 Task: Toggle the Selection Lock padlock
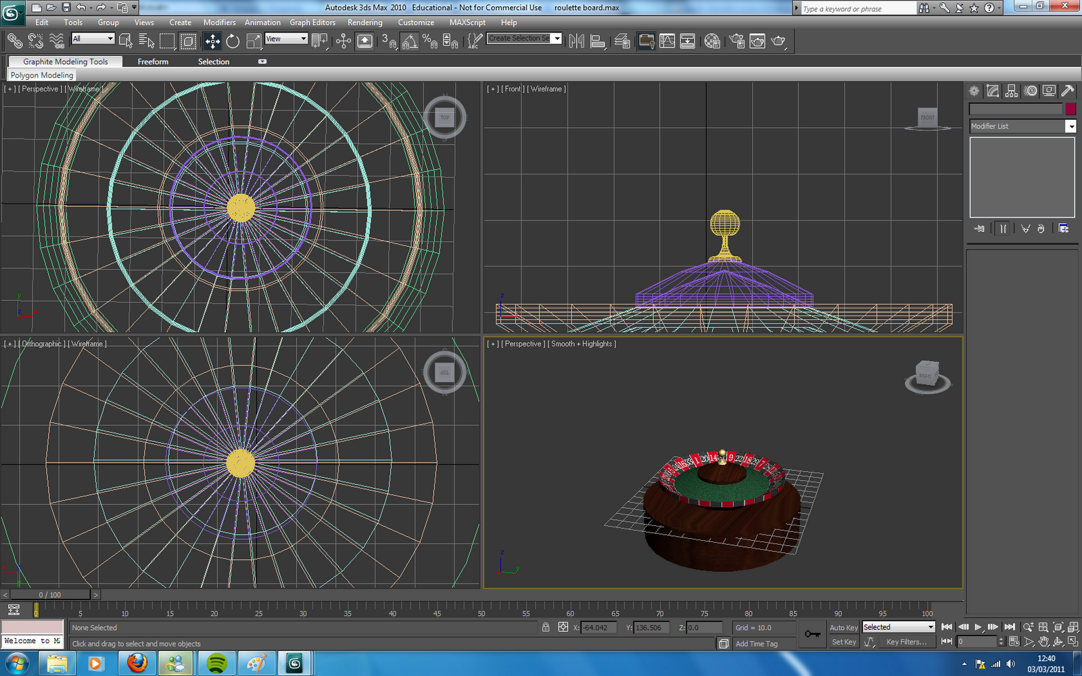point(546,627)
